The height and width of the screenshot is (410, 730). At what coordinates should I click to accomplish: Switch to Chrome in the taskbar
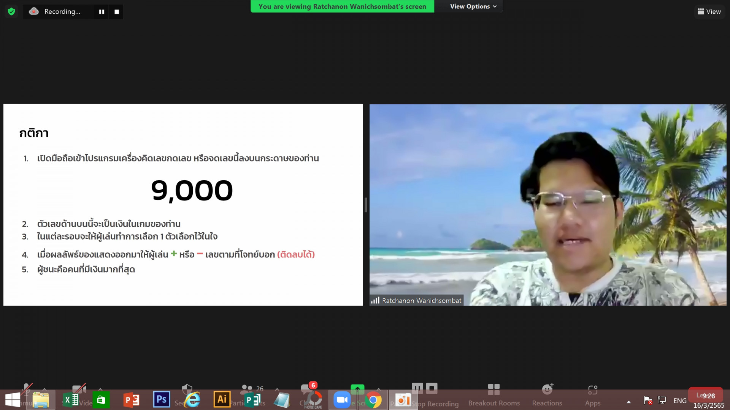click(373, 400)
